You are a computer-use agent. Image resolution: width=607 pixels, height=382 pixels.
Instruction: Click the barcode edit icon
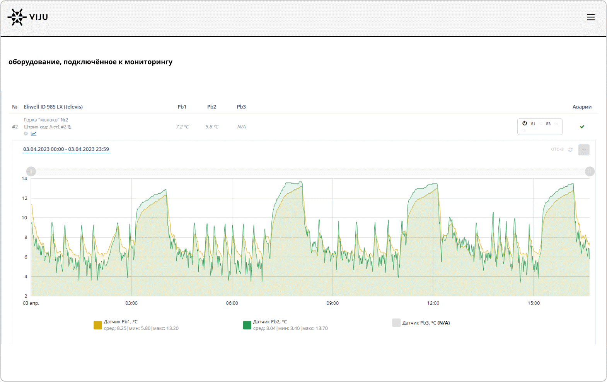point(70,127)
